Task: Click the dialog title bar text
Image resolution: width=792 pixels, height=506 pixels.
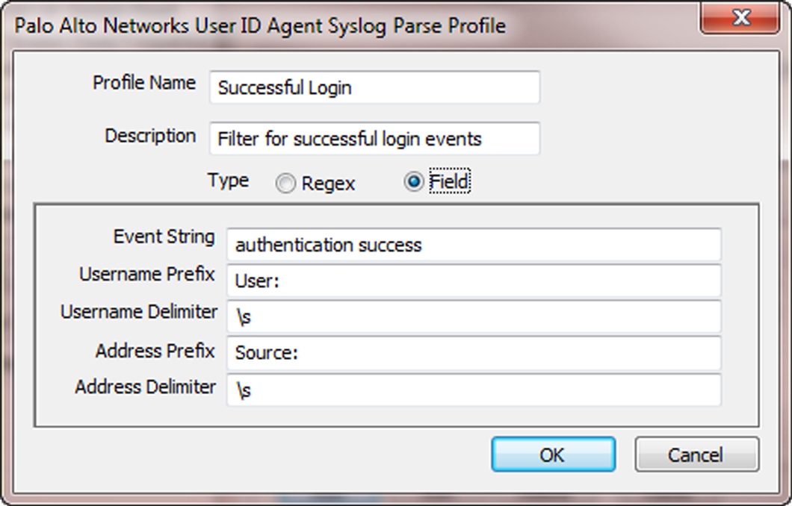Action: click(x=262, y=26)
